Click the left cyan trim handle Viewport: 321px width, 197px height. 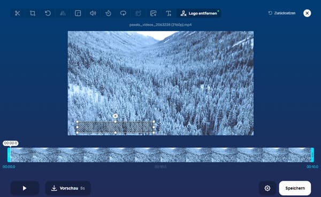click(9, 155)
